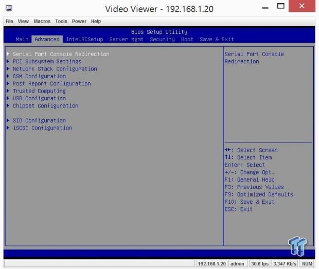Click the 'F9: Optimized Defaults' line
The image size is (319, 269).
pos(259,194)
